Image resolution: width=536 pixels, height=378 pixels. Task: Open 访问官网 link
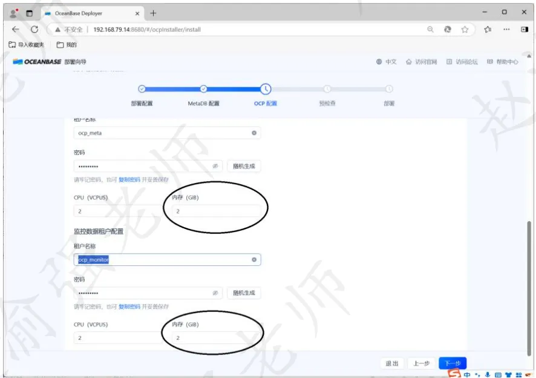[x=421, y=62]
